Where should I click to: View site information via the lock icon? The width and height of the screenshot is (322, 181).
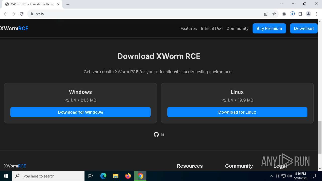(32, 14)
